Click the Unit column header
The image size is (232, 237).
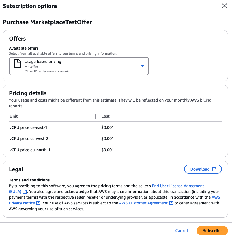pyautogui.click(x=14, y=116)
